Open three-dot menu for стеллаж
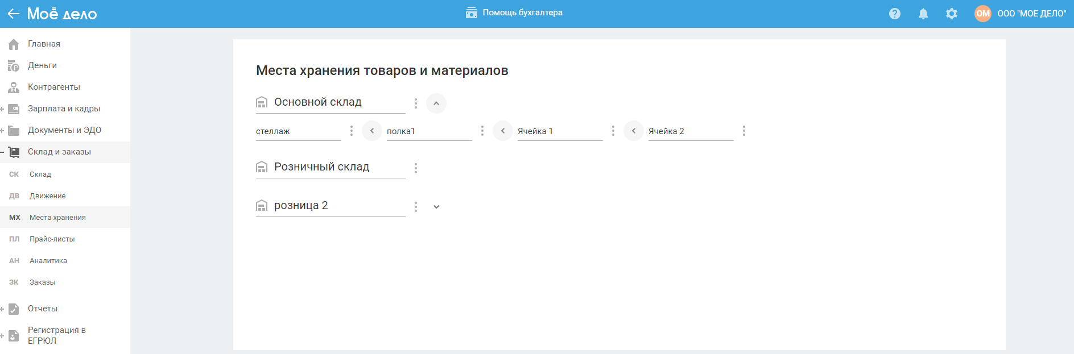 click(x=352, y=131)
